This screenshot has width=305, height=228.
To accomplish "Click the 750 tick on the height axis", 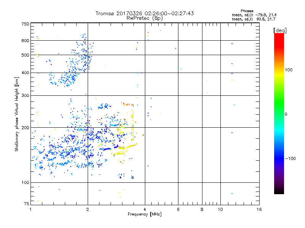I will click(x=25, y=24).
